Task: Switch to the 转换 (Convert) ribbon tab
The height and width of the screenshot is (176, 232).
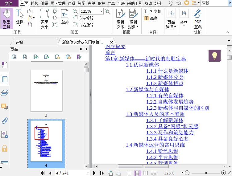Action: tap(35, 3)
